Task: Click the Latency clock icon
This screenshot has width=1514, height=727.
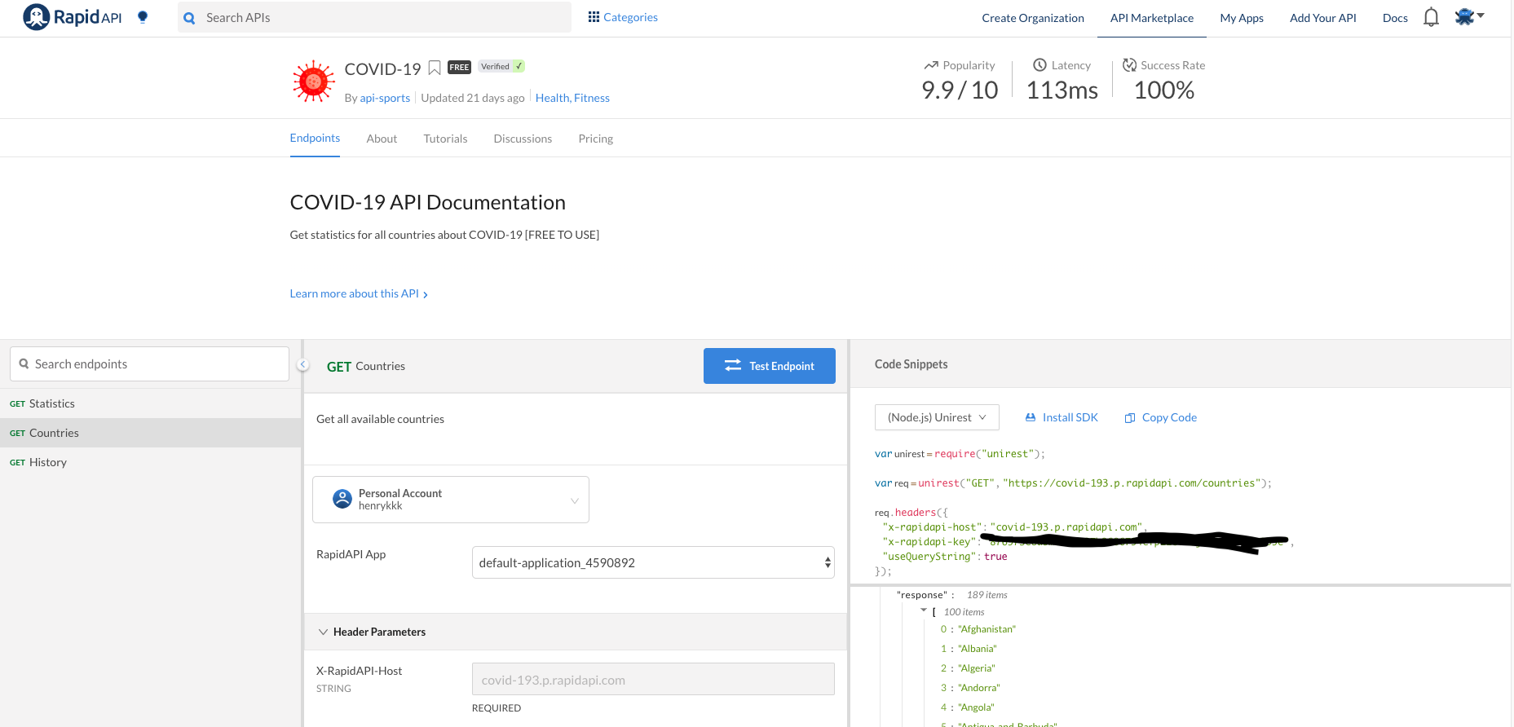Action: coord(1039,65)
